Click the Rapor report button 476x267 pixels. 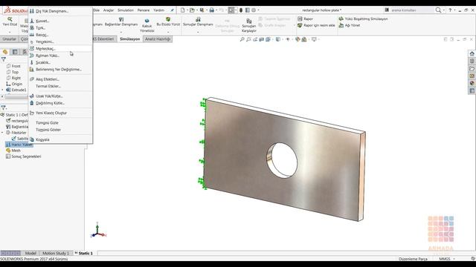point(305,19)
